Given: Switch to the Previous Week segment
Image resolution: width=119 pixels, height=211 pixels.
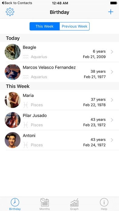Looking at the screenshot, I should pyautogui.click(x=74, y=26).
